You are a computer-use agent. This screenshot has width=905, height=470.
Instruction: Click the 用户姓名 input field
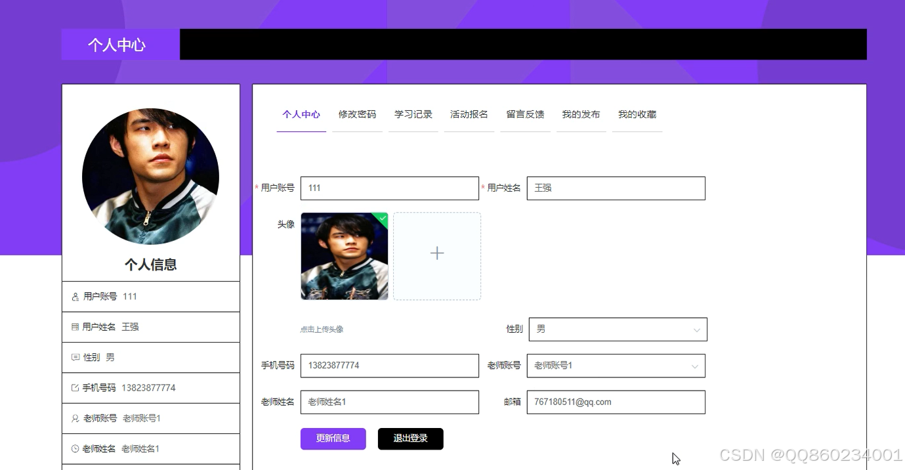coord(616,188)
